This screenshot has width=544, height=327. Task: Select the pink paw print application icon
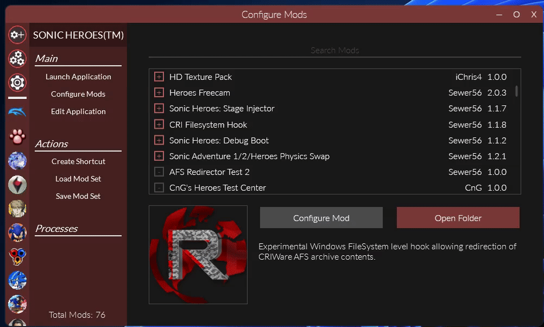click(17, 137)
